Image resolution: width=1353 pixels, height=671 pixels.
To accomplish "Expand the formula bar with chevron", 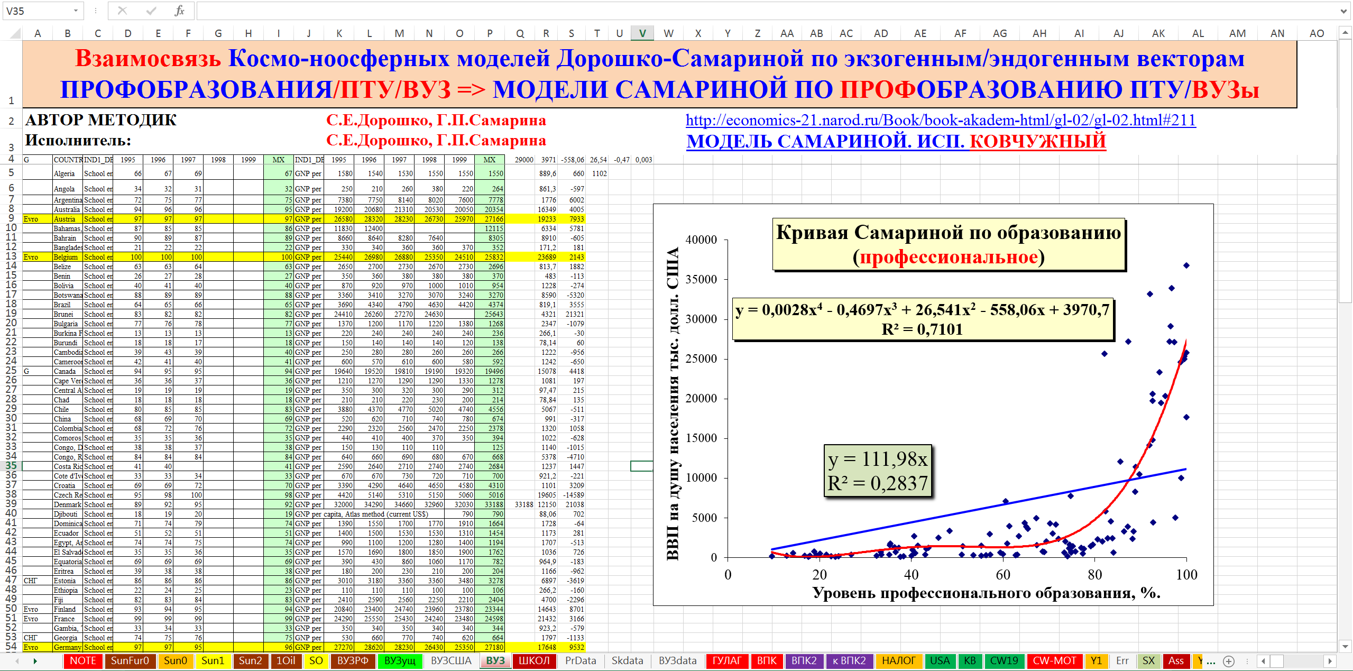I will click(1343, 11).
